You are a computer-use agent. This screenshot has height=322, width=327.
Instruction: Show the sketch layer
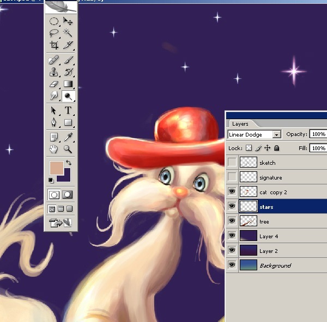pyautogui.click(x=233, y=162)
